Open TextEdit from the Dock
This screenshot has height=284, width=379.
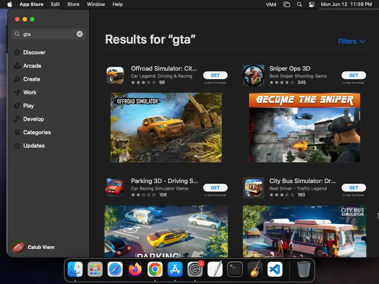pyautogui.click(x=215, y=269)
